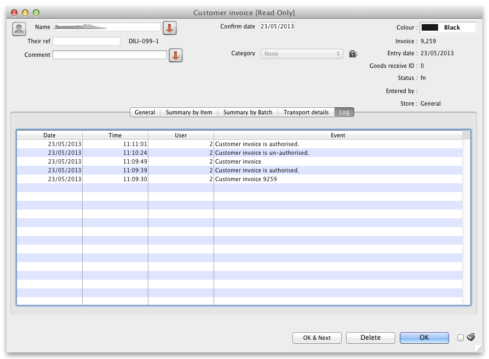Click the Their ref input field
The height and width of the screenshot is (359, 489).
[87, 41]
